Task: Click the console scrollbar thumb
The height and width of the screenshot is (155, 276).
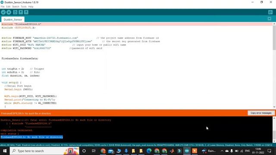Action: (x=274, y=135)
